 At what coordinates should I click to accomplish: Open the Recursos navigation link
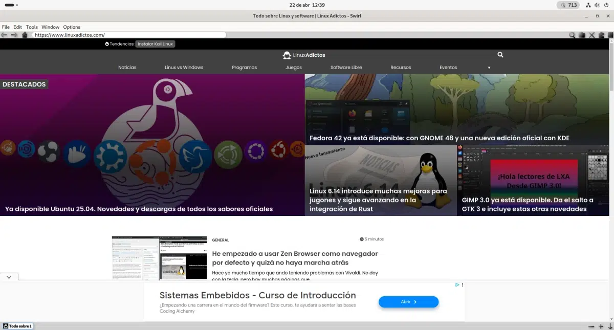pyautogui.click(x=401, y=68)
